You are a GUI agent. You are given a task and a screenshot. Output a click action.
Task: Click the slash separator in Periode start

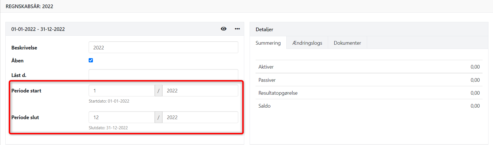tap(158, 91)
